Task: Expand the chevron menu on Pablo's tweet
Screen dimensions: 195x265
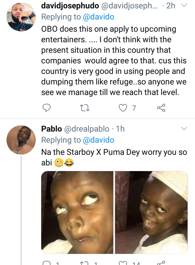Action: tap(184, 128)
